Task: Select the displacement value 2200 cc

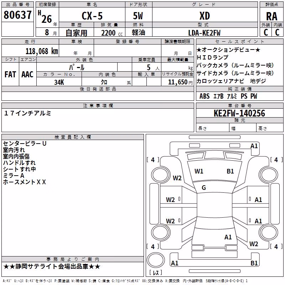Action: pos(112,33)
